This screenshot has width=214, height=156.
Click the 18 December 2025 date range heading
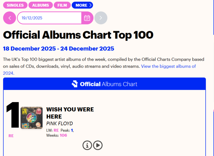point(59,49)
